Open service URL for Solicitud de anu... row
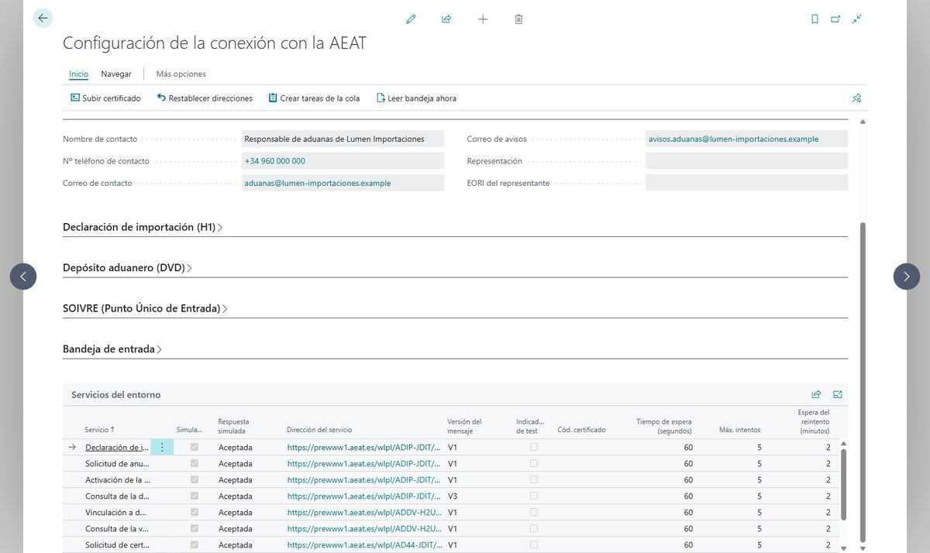The width and height of the screenshot is (930, 553). (363, 463)
